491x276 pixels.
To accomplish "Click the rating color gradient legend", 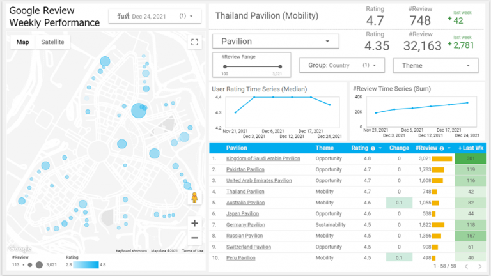I will (86, 264).
